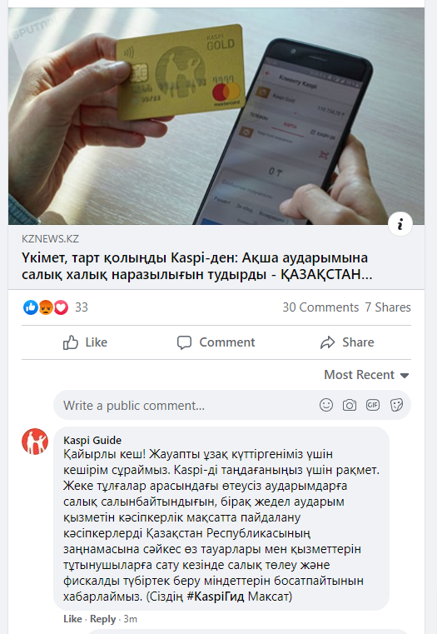This screenshot has height=634, width=437.
Task: Share the post
Action: coord(347,342)
